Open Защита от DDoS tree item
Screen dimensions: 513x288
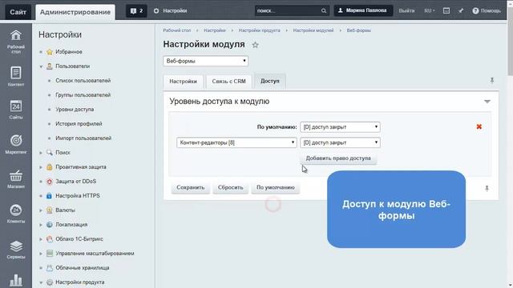[76, 182]
